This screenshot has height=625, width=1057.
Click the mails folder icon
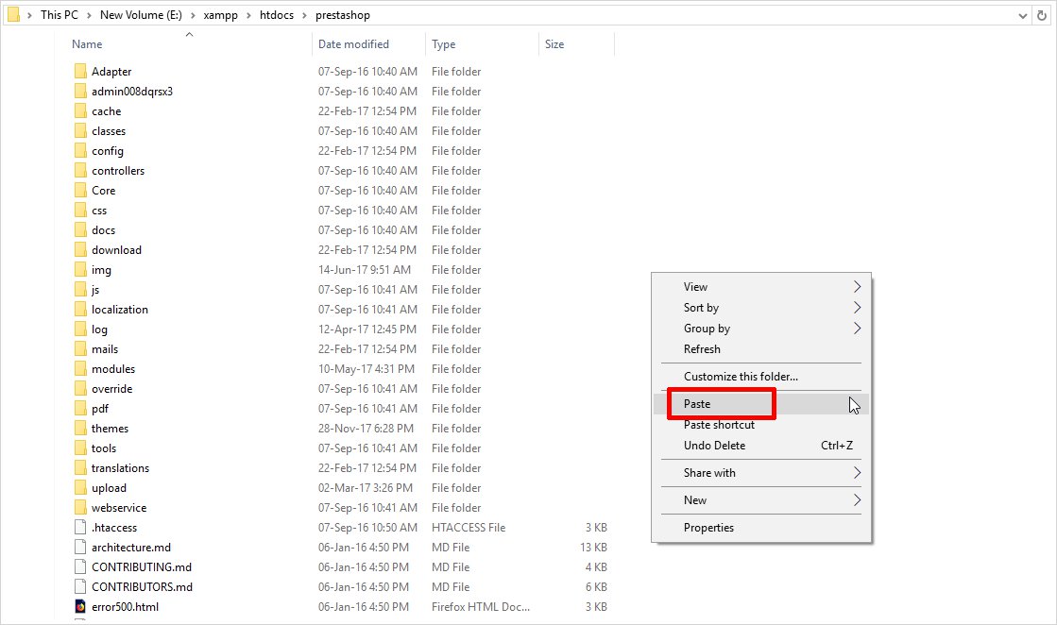coord(80,349)
